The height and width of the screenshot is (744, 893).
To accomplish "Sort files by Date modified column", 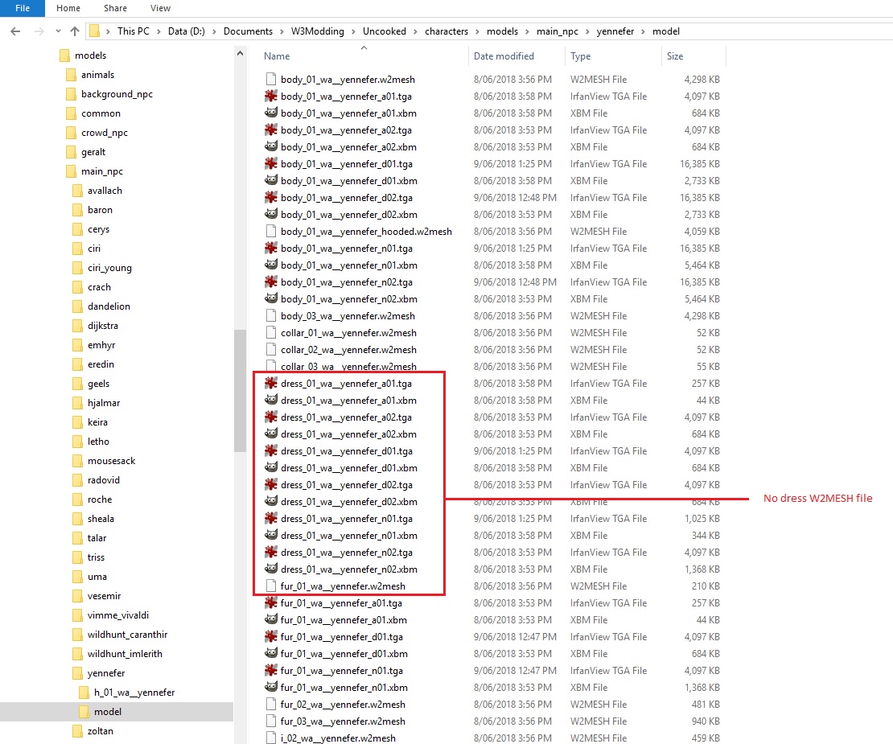I will [504, 55].
